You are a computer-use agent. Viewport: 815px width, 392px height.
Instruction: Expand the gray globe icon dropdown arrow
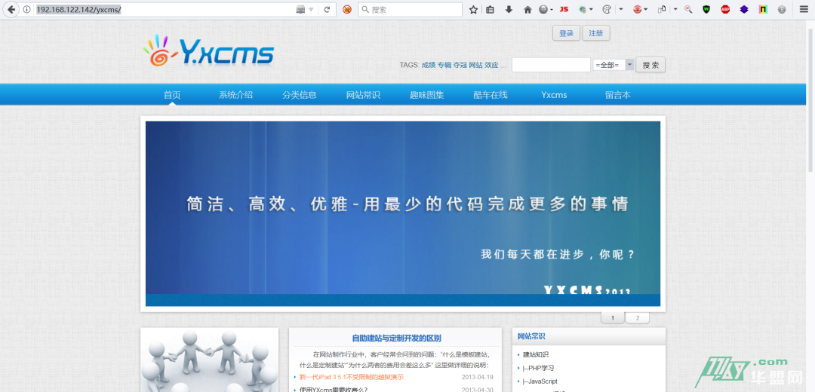pos(551,9)
